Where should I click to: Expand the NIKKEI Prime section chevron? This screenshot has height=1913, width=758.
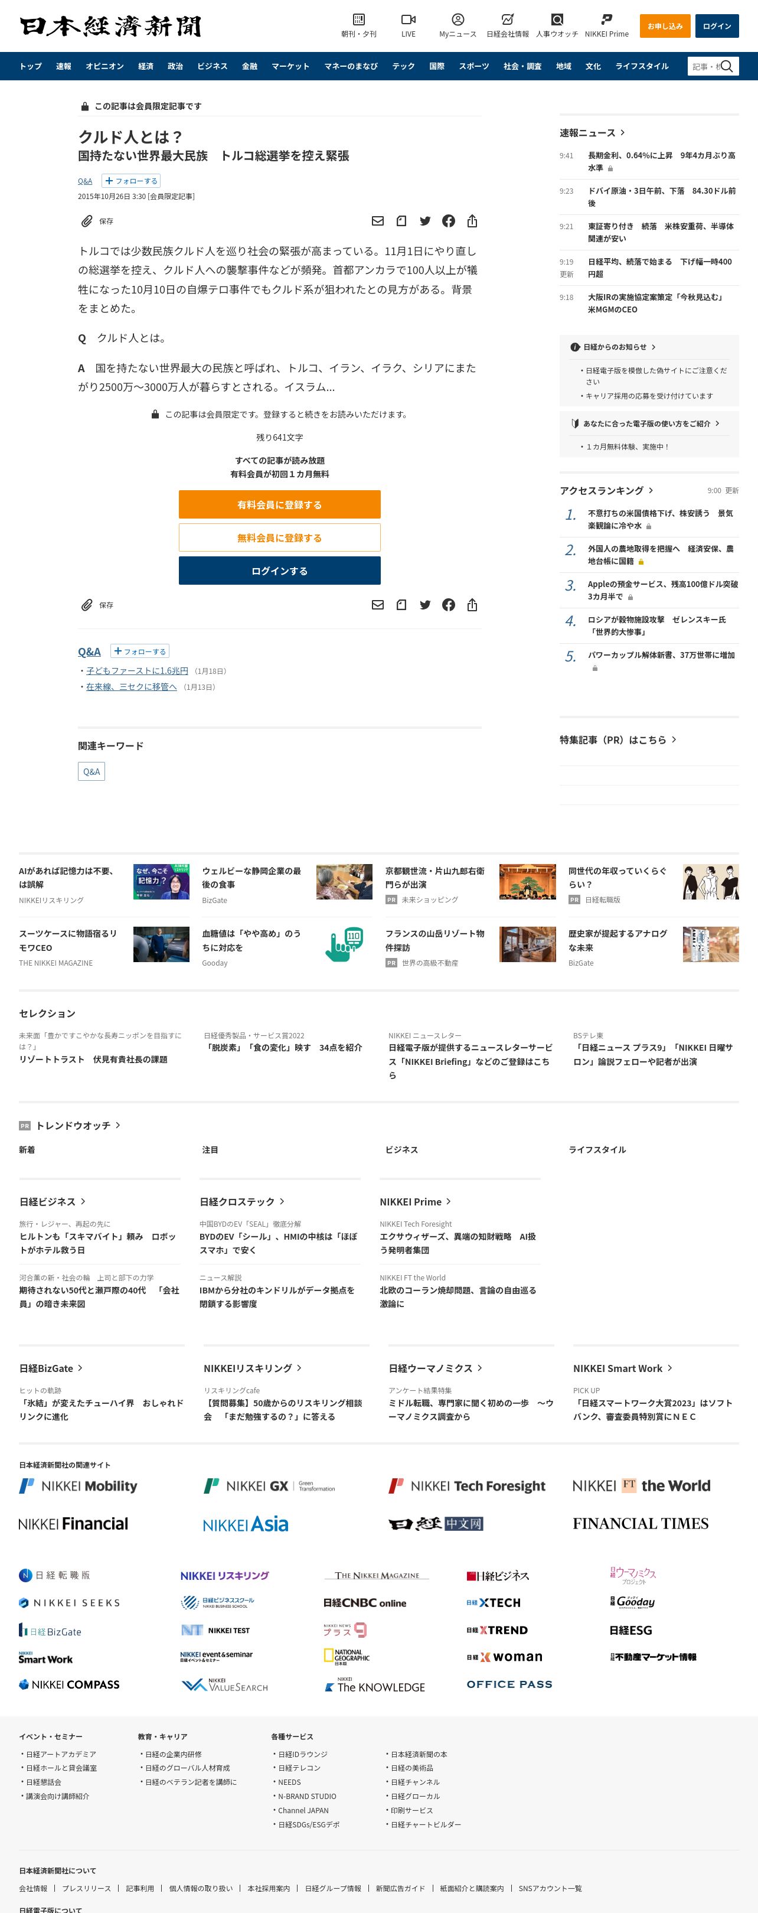click(x=449, y=1201)
